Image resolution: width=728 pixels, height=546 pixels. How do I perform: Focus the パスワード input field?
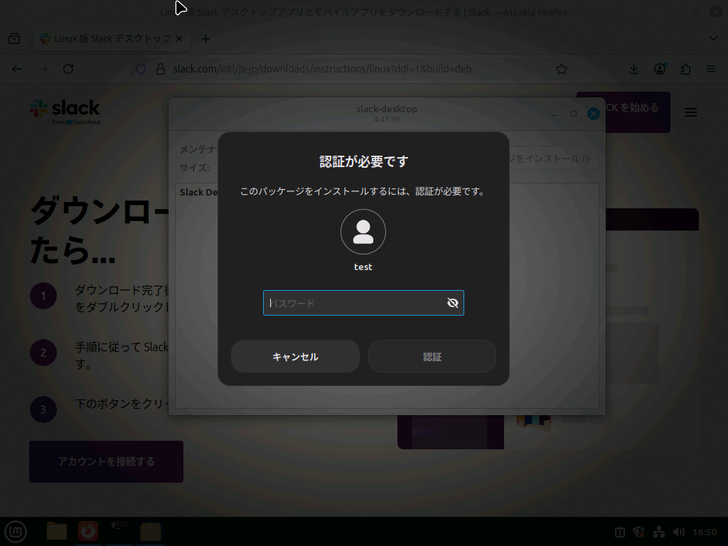click(x=355, y=303)
